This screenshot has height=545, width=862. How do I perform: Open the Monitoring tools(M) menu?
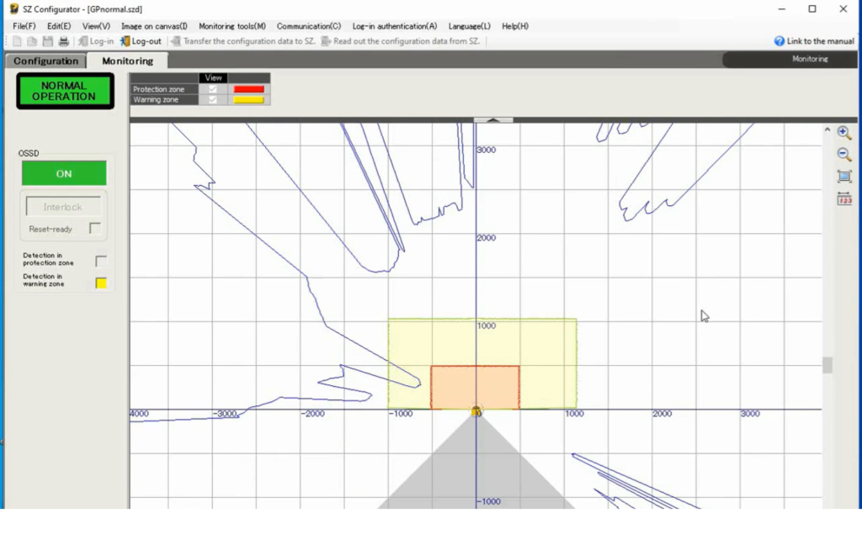[x=231, y=26]
